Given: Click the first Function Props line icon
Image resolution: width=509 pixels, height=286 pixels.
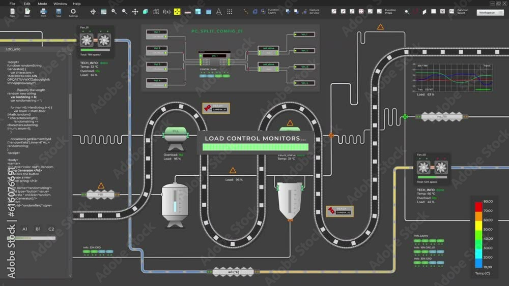Looking at the screenshot, I should pyautogui.click(x=334, y=11).
